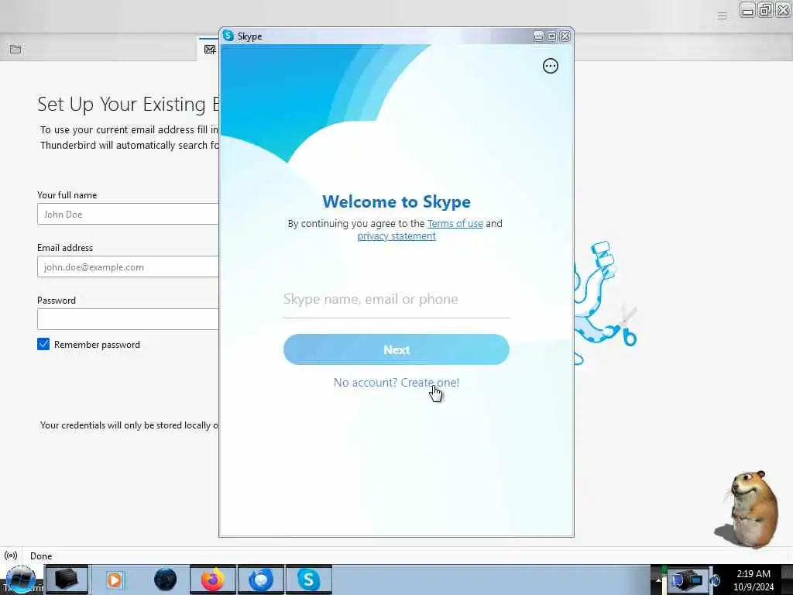Uncheck the Remember password checkbox
The width and height of the screenshot is (793, 595).
(43, 344)
